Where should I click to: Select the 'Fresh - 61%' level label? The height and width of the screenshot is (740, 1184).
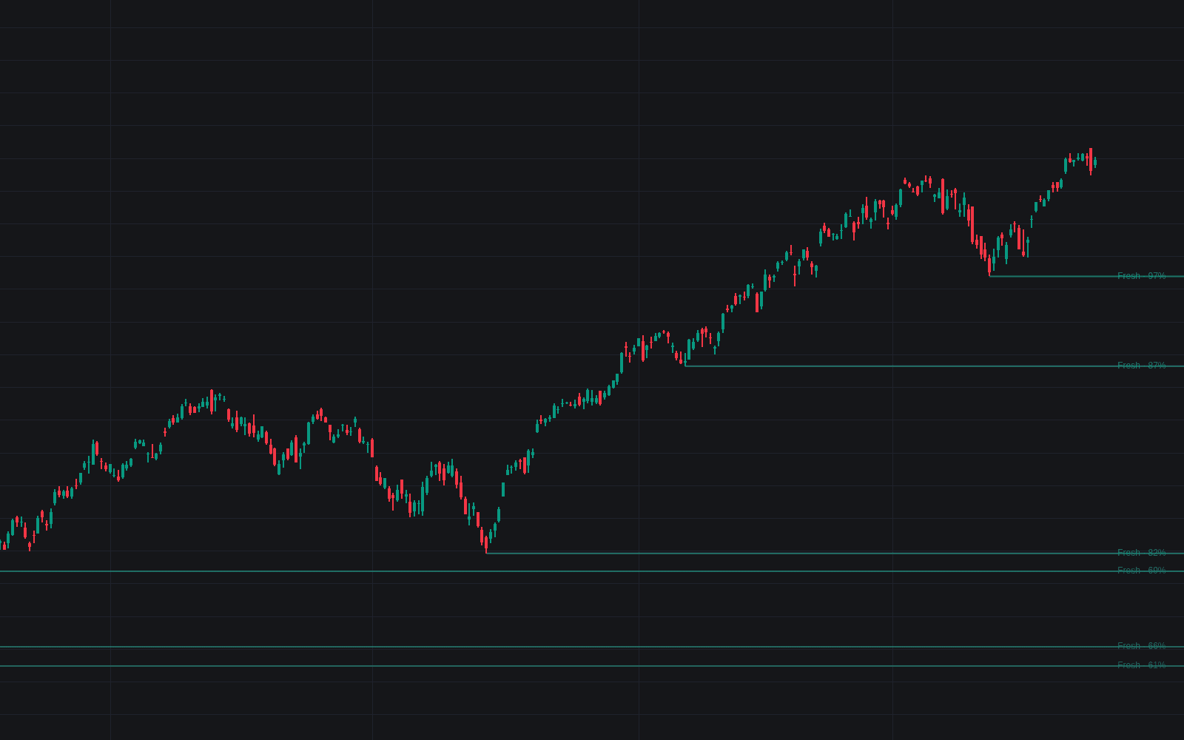1141,665
